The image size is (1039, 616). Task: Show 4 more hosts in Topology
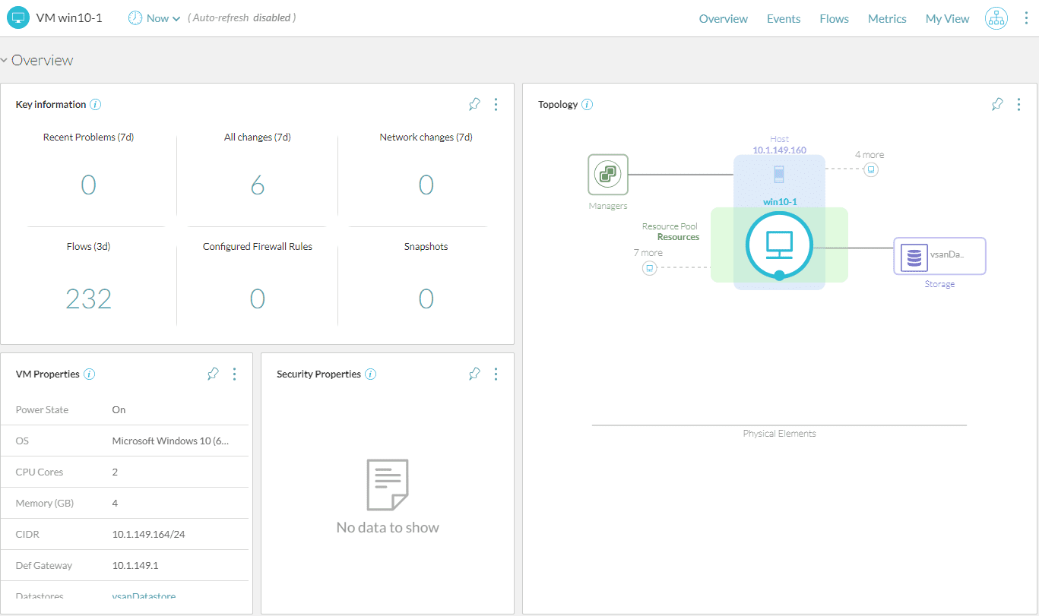coord(870,169)
